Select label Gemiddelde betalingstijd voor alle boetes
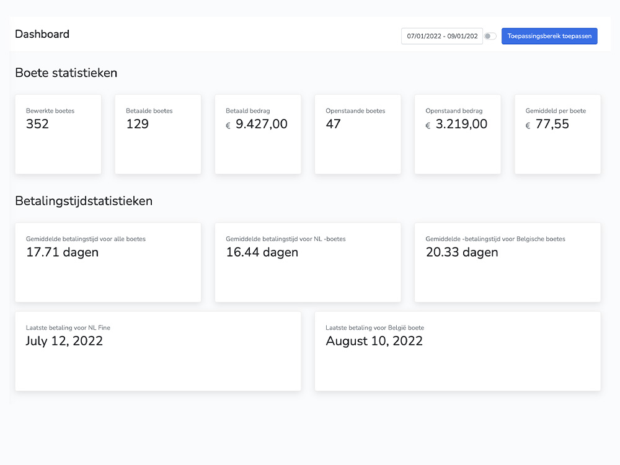Viewport: 620px width, 465px height. pyautogui.click(x=86, y=239)
